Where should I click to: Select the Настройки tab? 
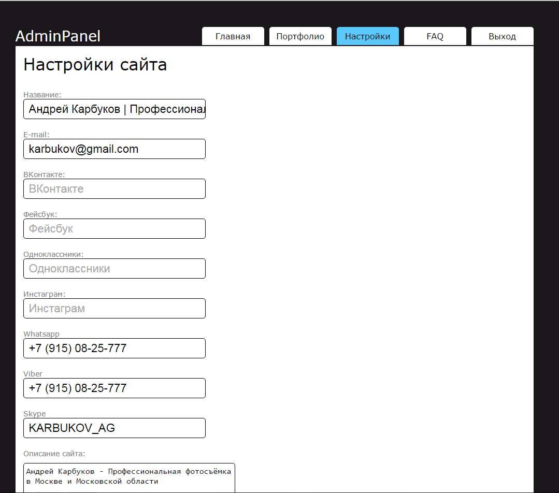367,36
